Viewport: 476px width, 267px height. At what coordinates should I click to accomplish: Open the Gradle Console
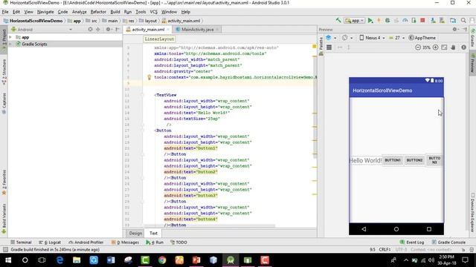point(448,243)
